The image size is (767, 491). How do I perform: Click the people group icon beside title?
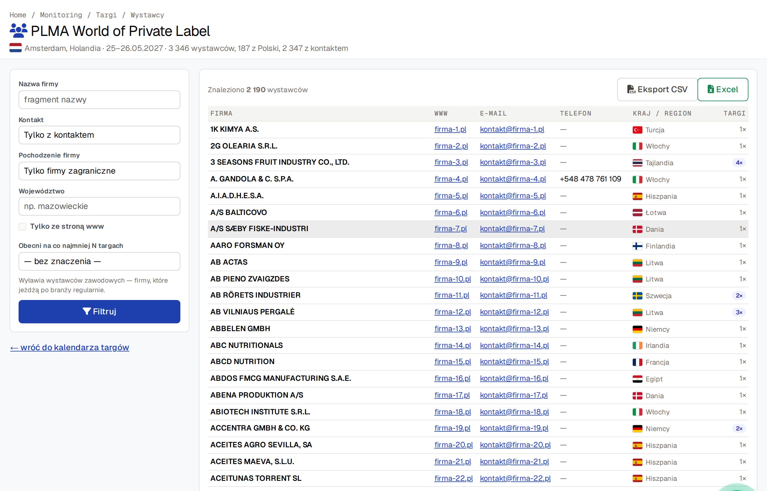tap(19, 31)
